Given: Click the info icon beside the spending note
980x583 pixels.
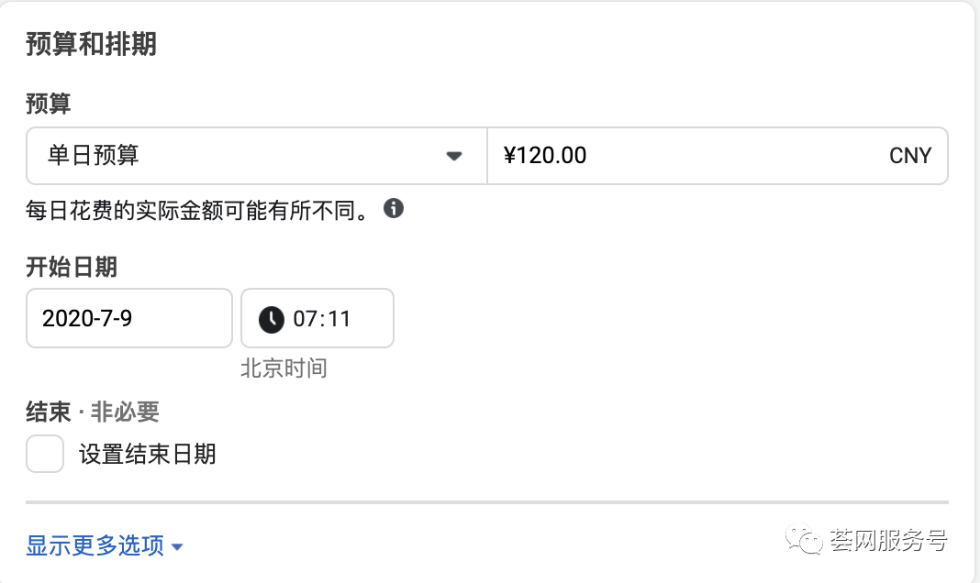Looking at the screenshot, I should [394, 208].
